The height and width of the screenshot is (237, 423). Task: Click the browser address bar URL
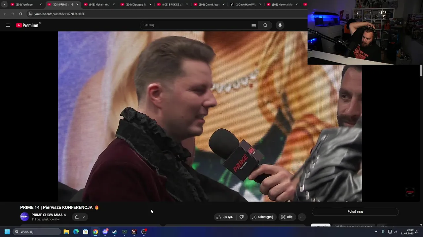[59, 14]
